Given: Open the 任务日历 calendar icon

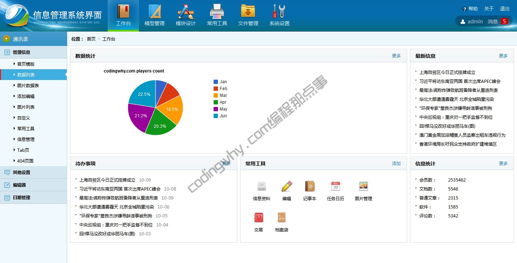Looking at the screenshot, I should pos(335,186).
